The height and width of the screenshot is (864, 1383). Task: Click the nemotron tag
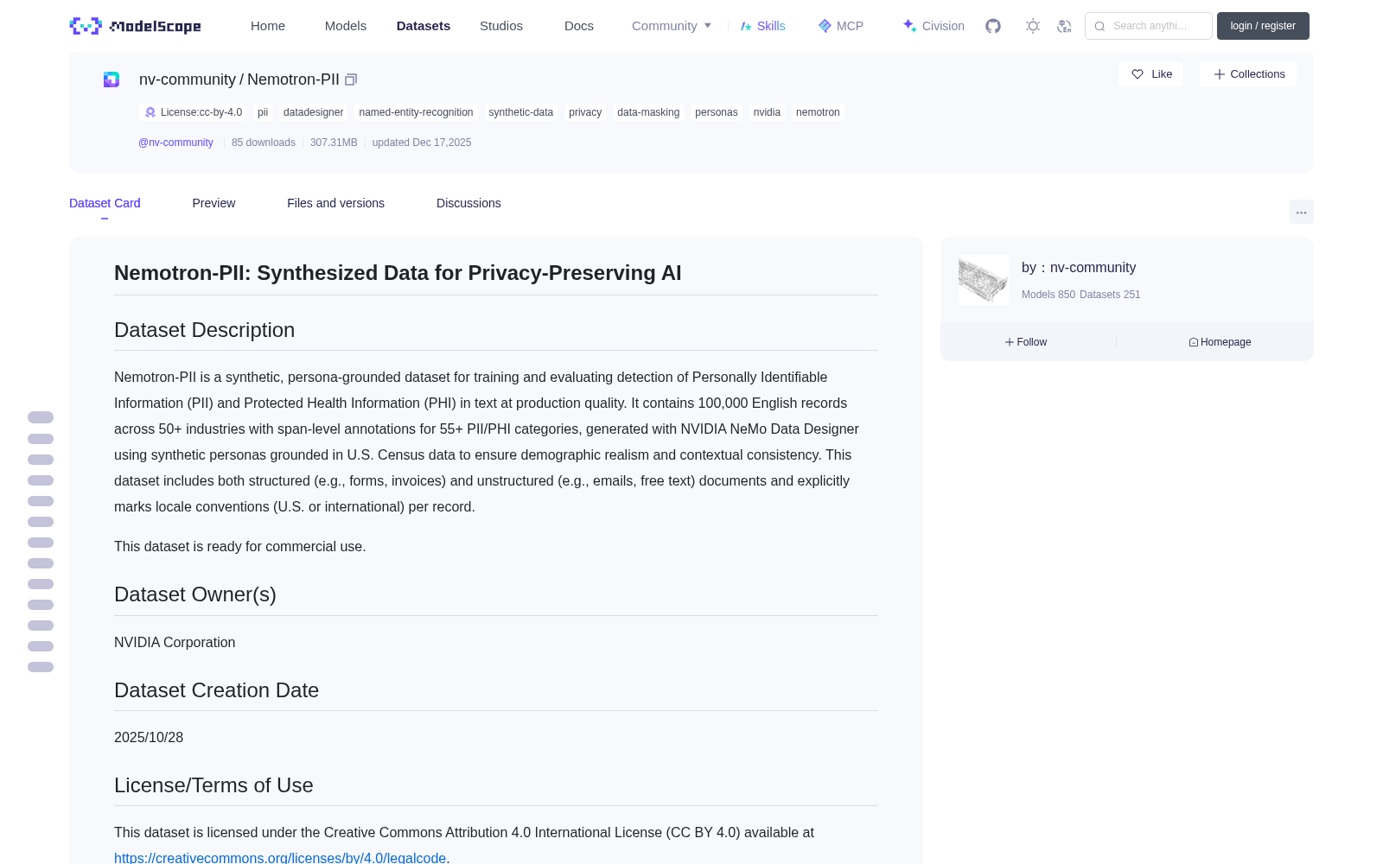[818, 112]
